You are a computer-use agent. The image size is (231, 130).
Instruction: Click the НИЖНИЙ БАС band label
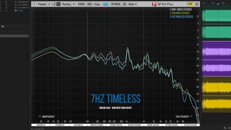click(x=41, y=125)
